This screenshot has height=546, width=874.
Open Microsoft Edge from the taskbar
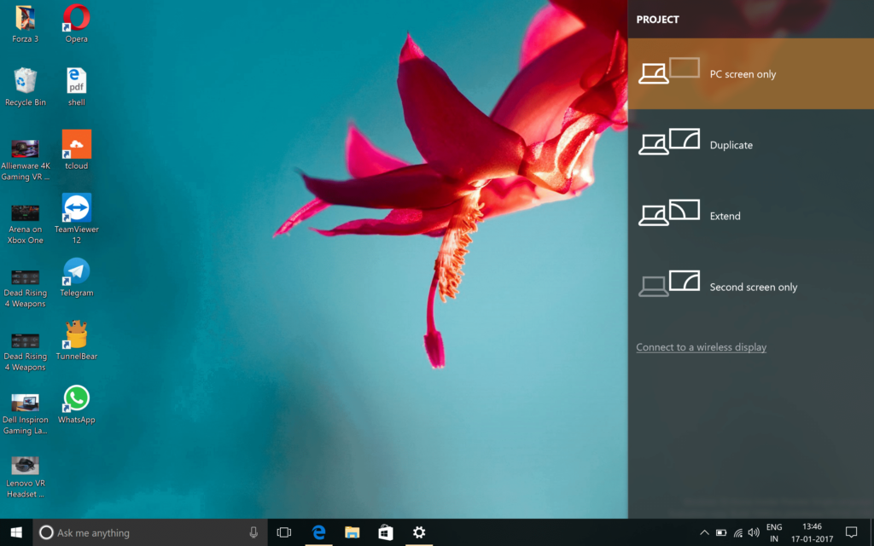pos(318,532)
